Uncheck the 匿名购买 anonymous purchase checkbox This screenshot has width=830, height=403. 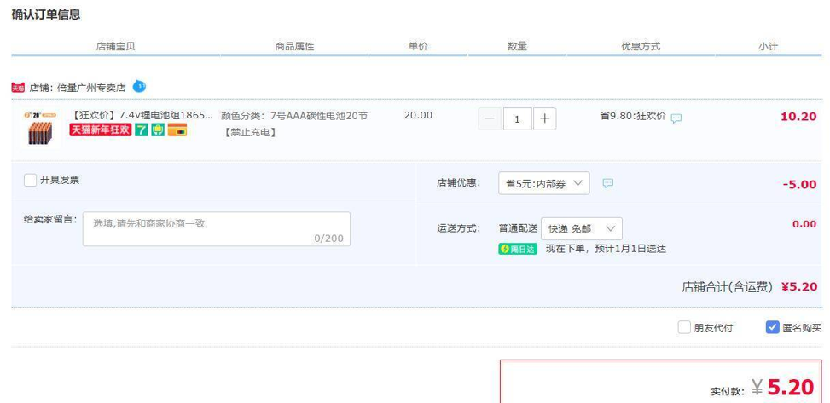pyautogui.click(x=773, y=327)
